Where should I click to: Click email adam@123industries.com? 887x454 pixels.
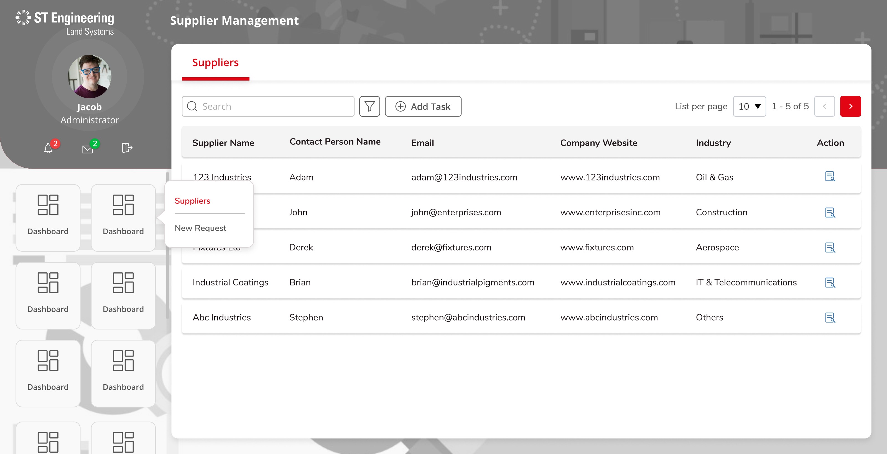tap(464, 177)
